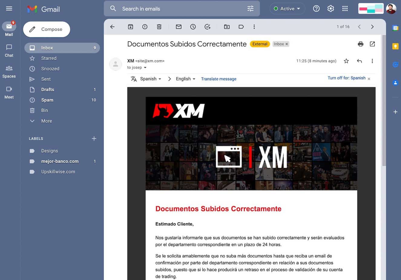The height and width of the screenshot is (280, 401).
Task: Open the Bin folder
Action: click(x=62, y=111)
